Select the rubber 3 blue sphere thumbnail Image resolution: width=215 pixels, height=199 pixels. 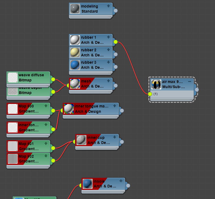coord(75,65)
